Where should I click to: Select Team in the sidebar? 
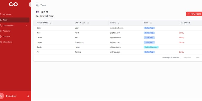tap(14, 20)
